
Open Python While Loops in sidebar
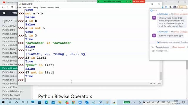click(12, 91)
